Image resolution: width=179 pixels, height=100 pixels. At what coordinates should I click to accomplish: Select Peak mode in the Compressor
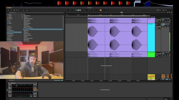(x=35, y=88)
